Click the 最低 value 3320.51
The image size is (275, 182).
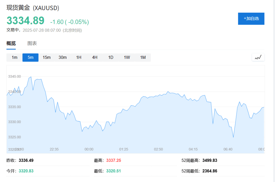114,171
